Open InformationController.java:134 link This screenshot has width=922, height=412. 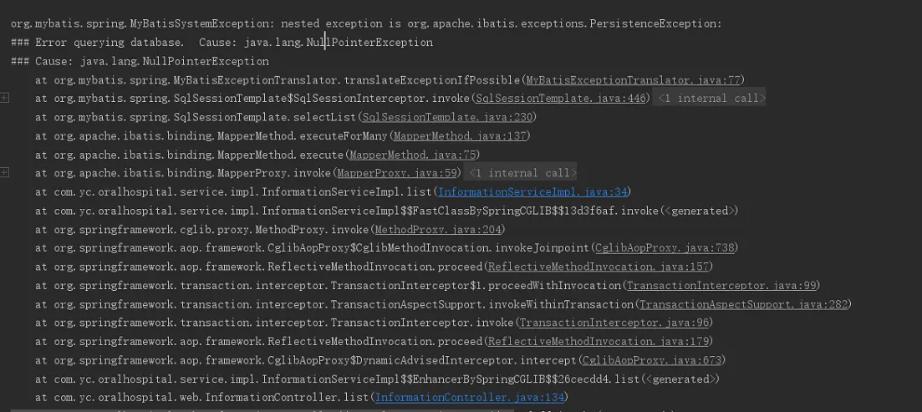470,398
